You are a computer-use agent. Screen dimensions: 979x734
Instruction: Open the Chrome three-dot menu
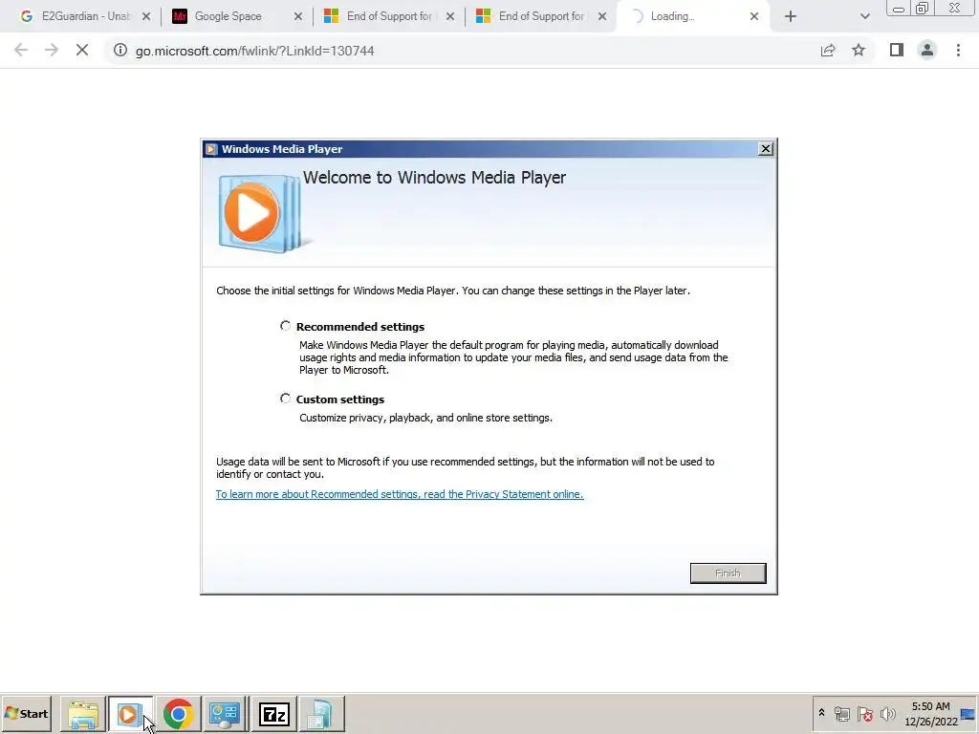point(958,50)
